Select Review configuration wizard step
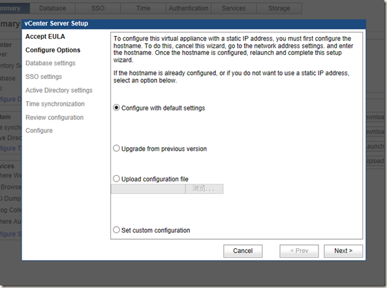 (55, 118)
